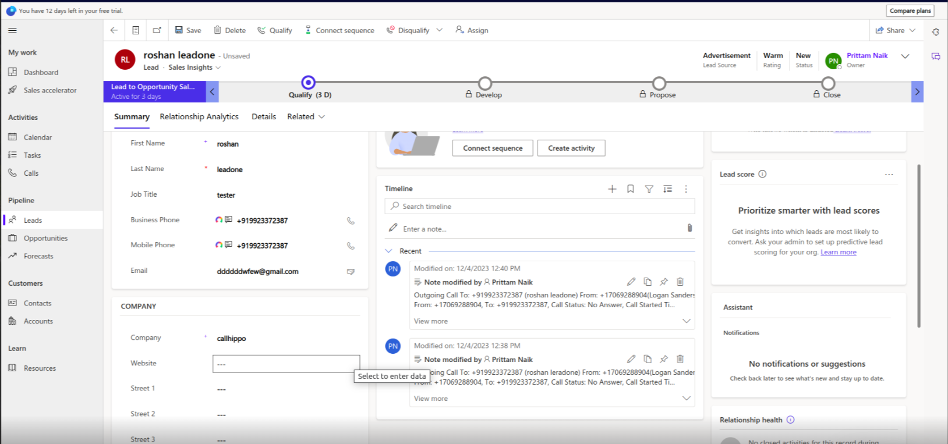This screenshot has width=948, height=444.
Task: Add a timeline record with plus icon
Action: tap(612, 189)
